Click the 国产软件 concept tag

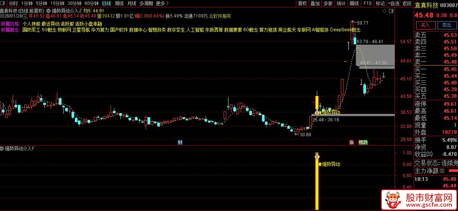[119, 29]
